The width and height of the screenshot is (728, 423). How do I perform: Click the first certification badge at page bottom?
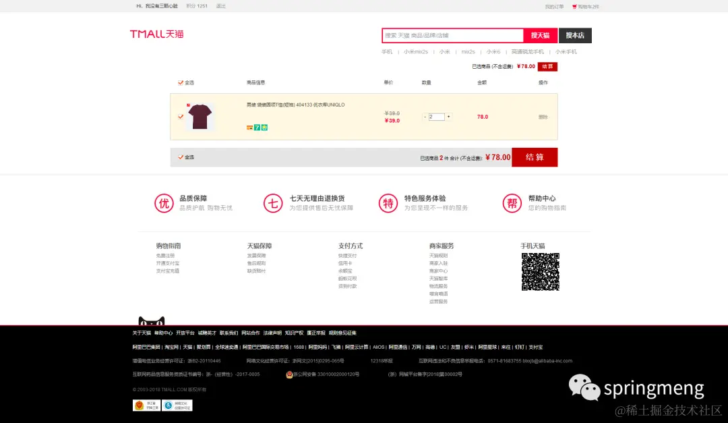click(147, 405)
